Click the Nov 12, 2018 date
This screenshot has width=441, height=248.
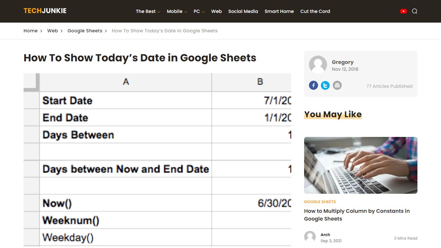tap(345, 69)
